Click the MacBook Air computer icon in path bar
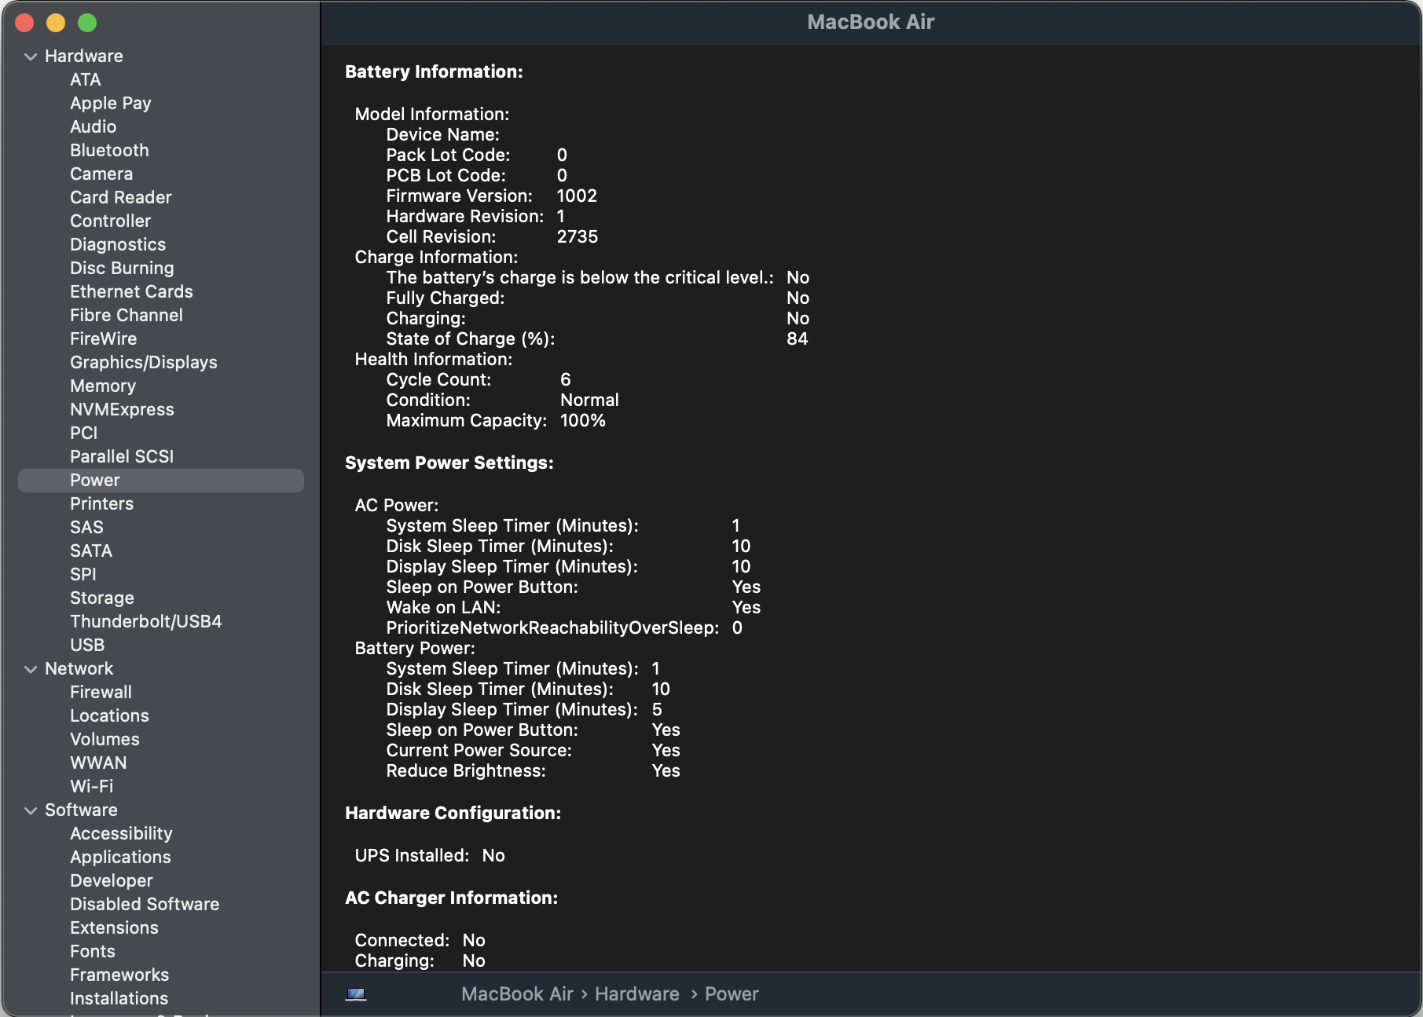The width and height of the screenshot is (1423, 1017). 356,994
